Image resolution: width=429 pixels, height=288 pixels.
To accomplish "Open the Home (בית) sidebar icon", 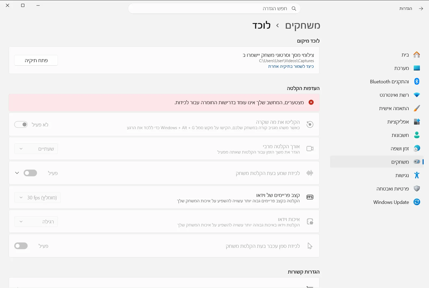I will pyautogui.click(x=417, y=55).
